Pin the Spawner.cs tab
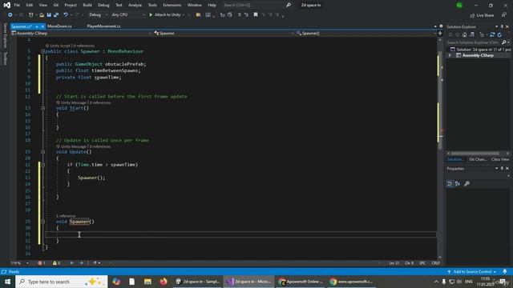 coord(37,26)
